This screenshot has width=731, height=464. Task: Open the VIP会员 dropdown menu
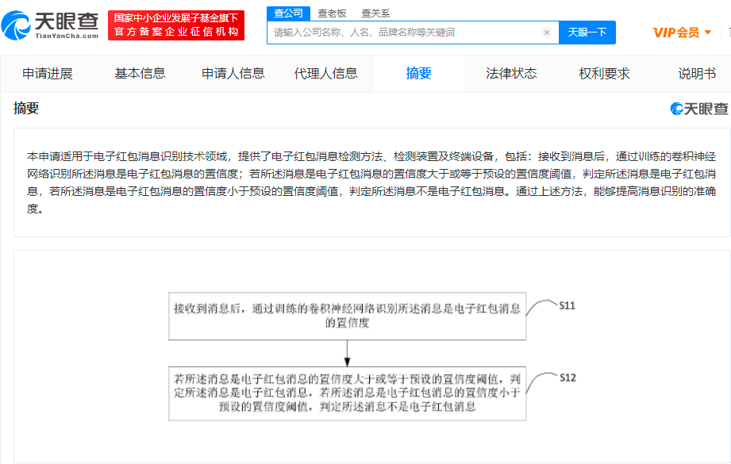click(682, 33)
